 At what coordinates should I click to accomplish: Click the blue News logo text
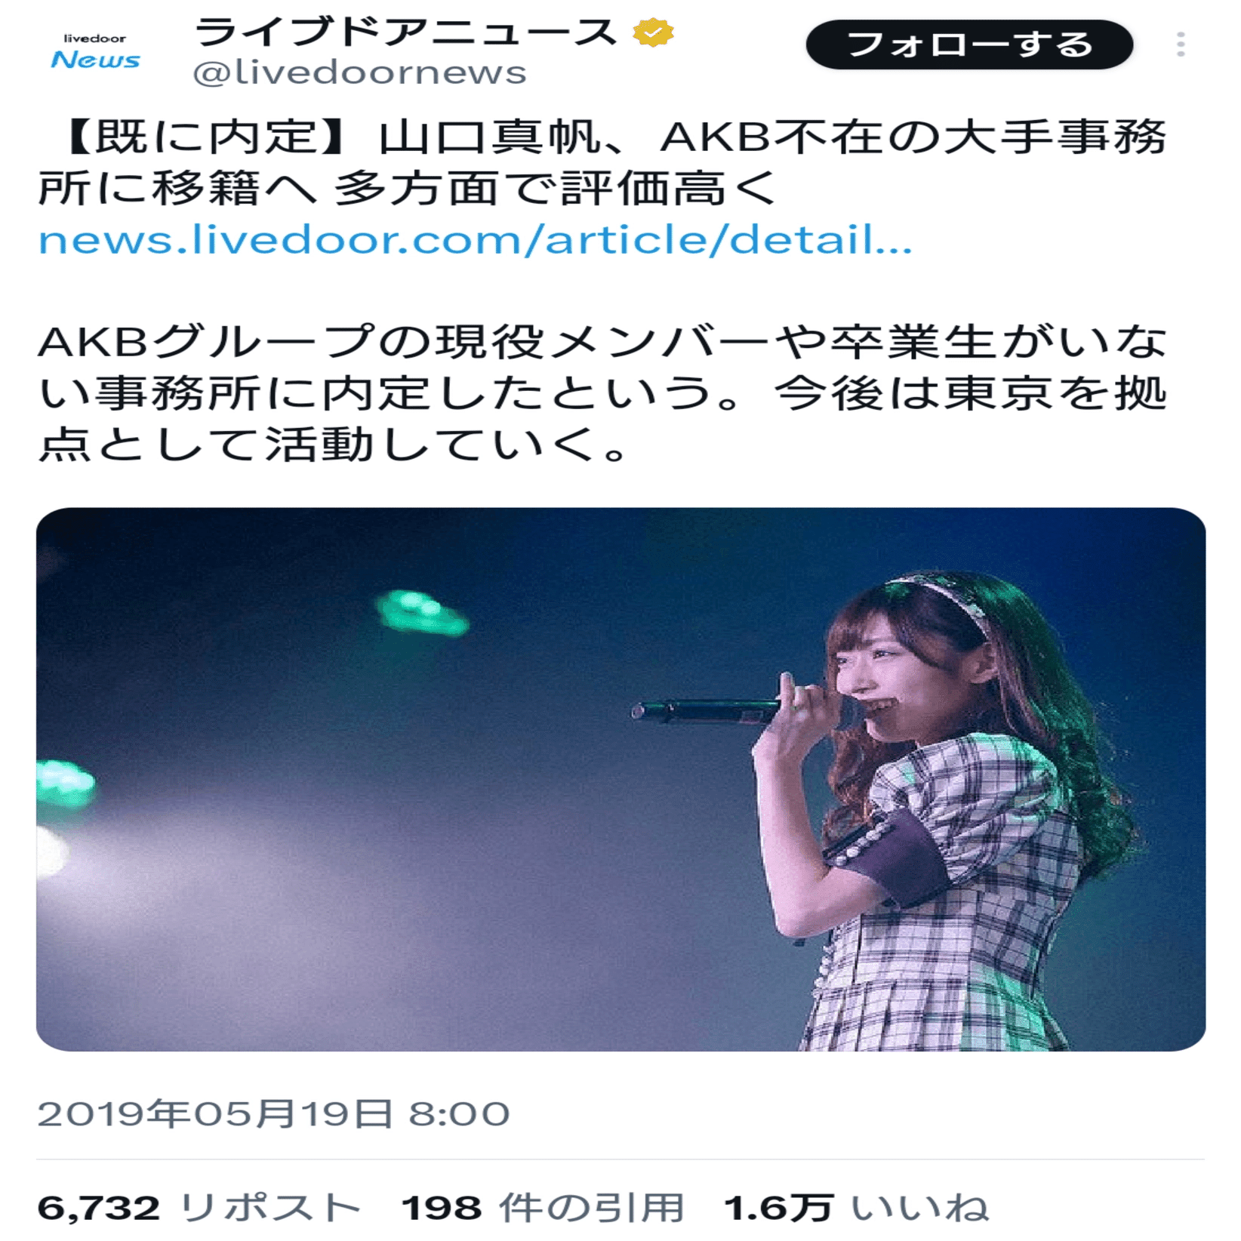95,60
